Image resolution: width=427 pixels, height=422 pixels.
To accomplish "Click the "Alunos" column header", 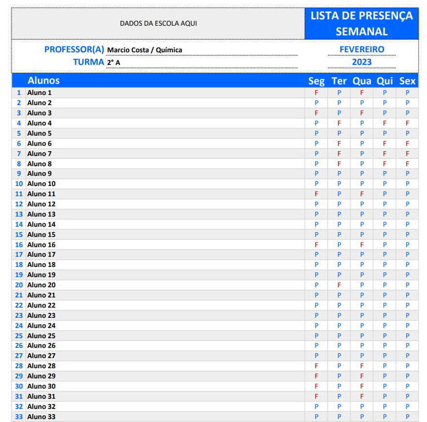I will (44, 80).
